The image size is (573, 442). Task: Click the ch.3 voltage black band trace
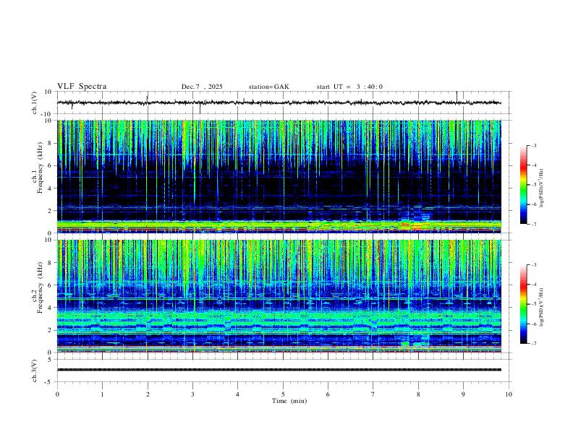pos(279,370)
